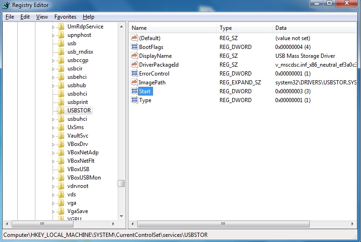The height and width of the screenshot is (242, 361).
Task: Sort values by Type column header
Action: pyautogui.click(x=244, y=28)
